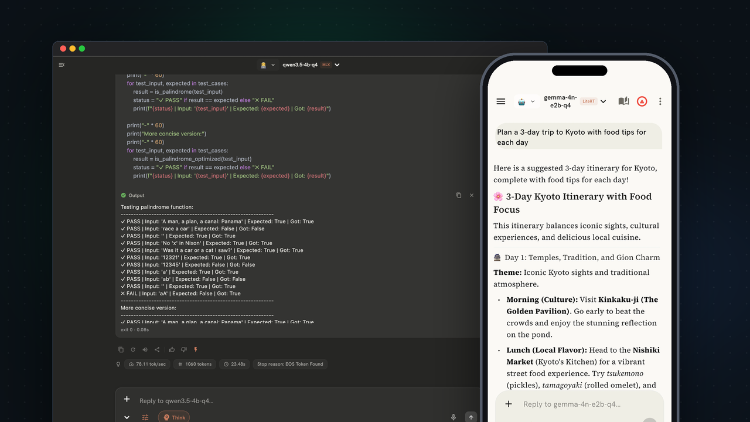
Task: Click the 78.11 tok/sec speed chip
Action: (x=146, y=364)
